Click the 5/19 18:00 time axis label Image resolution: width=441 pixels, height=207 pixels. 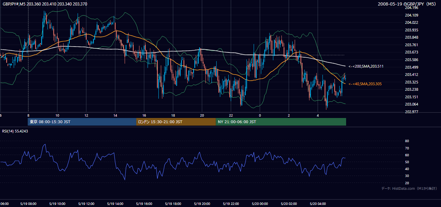coord(173,204)
